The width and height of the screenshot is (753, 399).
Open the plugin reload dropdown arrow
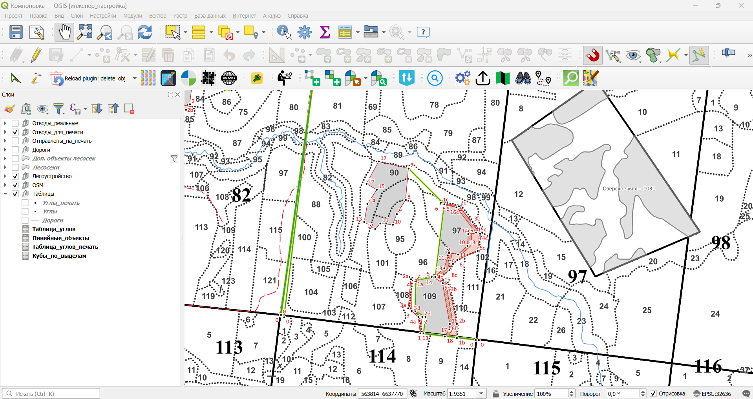[135, 78]
